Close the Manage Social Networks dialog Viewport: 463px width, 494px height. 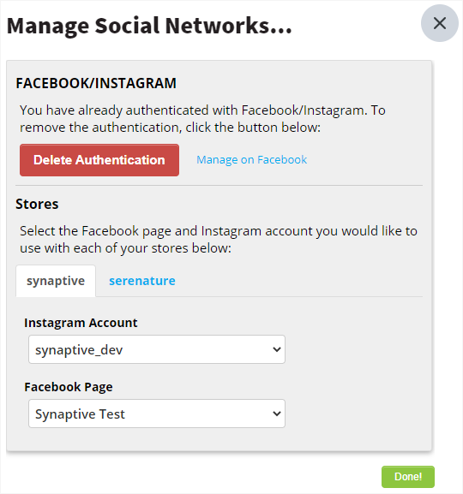click(x=439, y=23)
